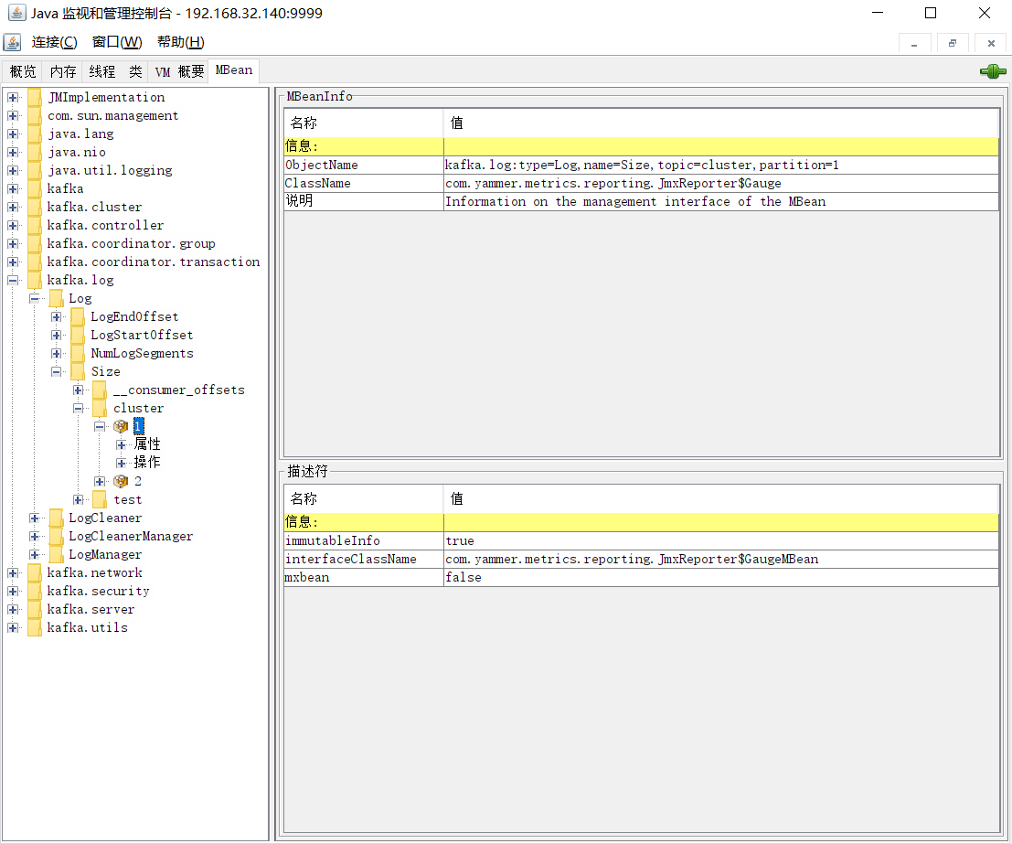Click the Size folder icon

[78, 371]
